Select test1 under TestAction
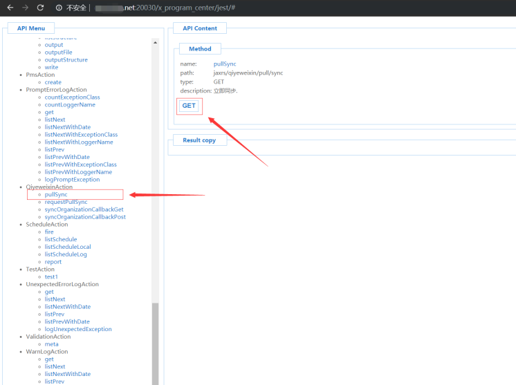Image resolution: width=516 pixels, height=385 pixels. click(x=51, y=276)
